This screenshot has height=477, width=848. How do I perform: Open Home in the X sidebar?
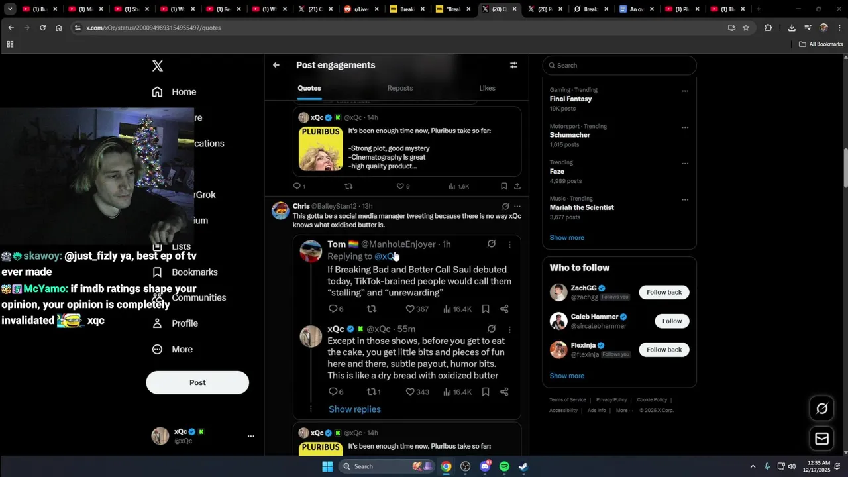tap(174, 92)
